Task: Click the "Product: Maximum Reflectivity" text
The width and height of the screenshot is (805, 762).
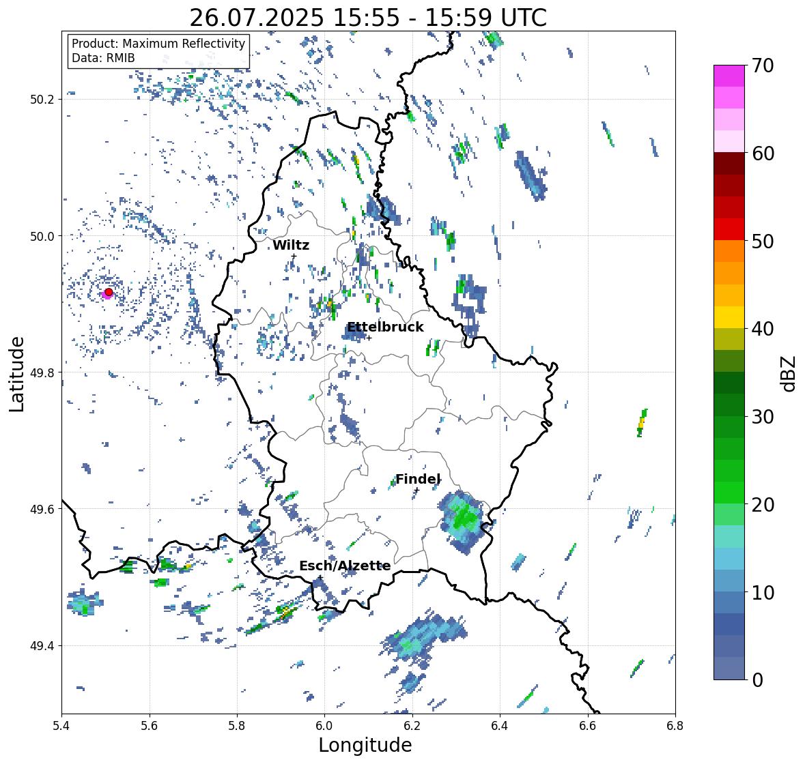Action: point(158,44)
